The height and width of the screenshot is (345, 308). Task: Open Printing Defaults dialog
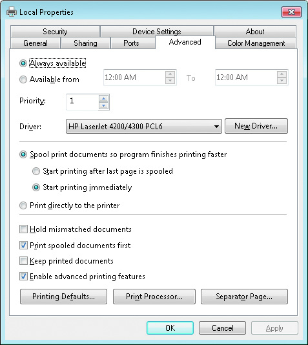click(x=63, y=297)
